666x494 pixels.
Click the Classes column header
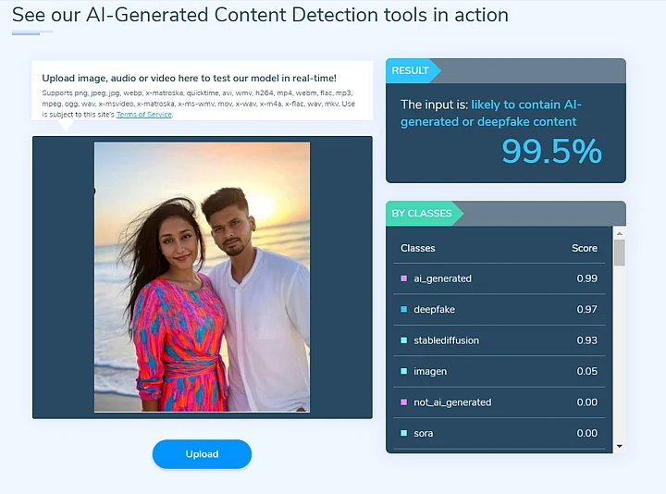[417, 248]
